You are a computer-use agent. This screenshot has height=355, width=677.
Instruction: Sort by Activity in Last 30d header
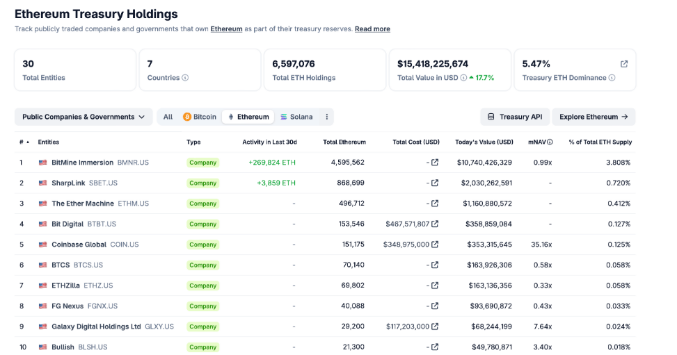[x=269, y=142]
